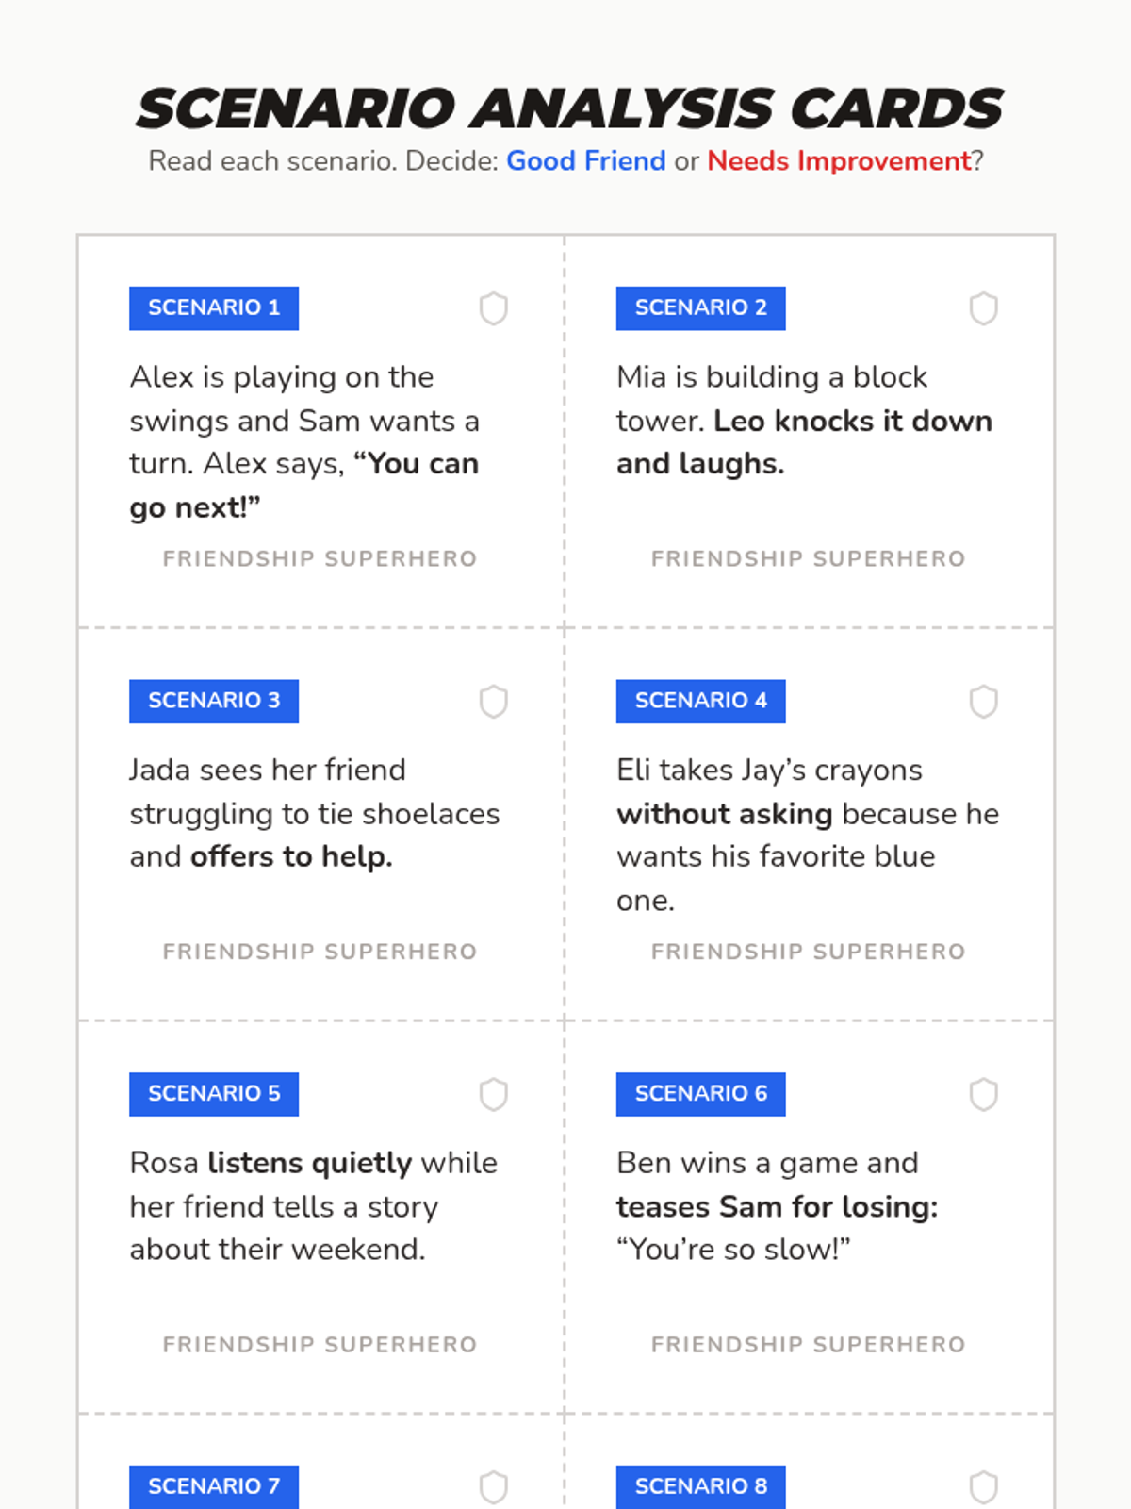Click the shield icon on Scenario 4 card

[983, 702]
